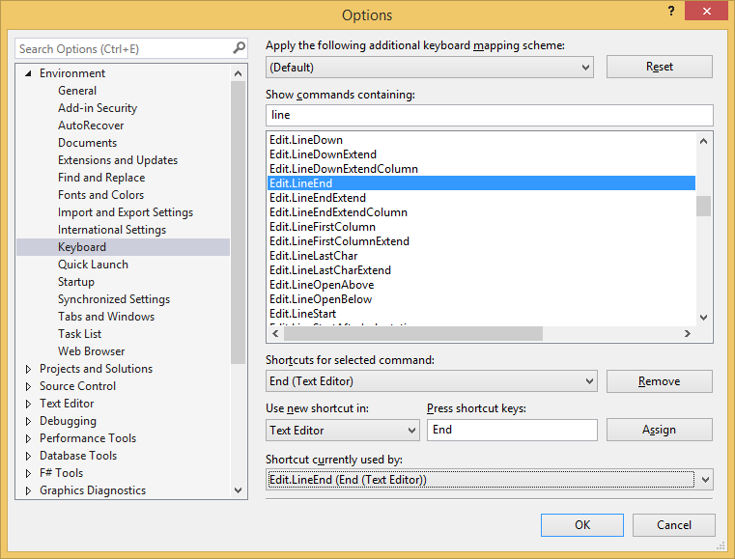Click the search magnifier icon
This screenshot has height=559, width=735.
pyautogui.click(x=240, y=48)
